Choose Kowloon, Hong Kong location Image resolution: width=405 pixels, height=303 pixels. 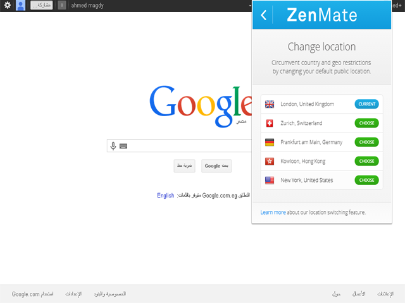[367, 162]
